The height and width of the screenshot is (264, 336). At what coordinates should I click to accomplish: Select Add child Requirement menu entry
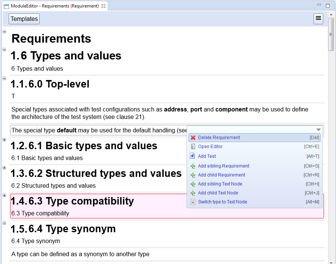[254, 175]
